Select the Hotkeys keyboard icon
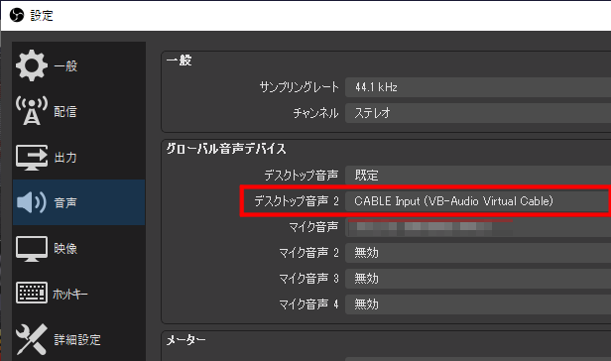 (x=32, y=293)
